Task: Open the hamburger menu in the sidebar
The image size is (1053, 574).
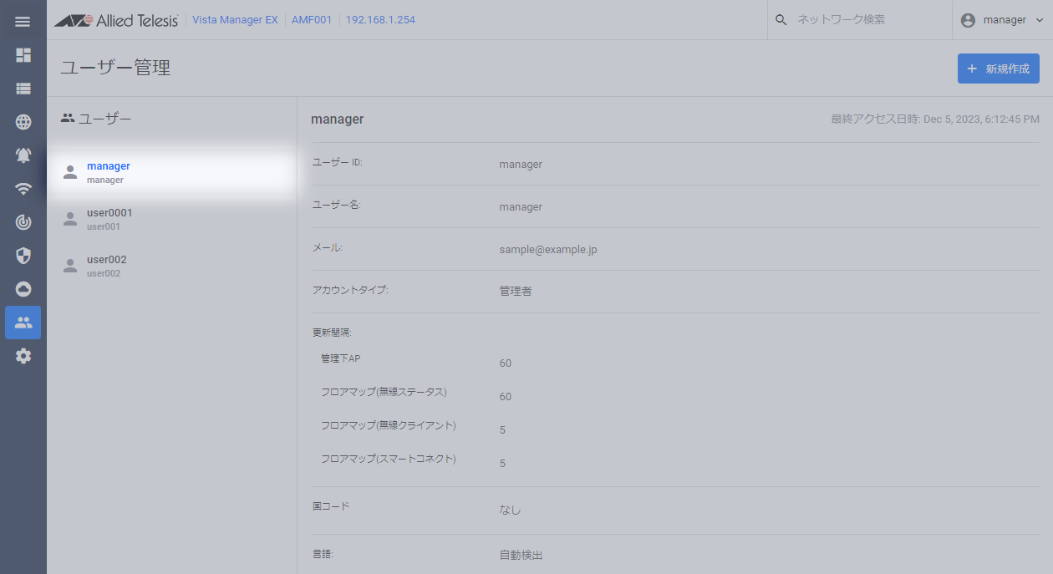Action: [x=23, y=22]
